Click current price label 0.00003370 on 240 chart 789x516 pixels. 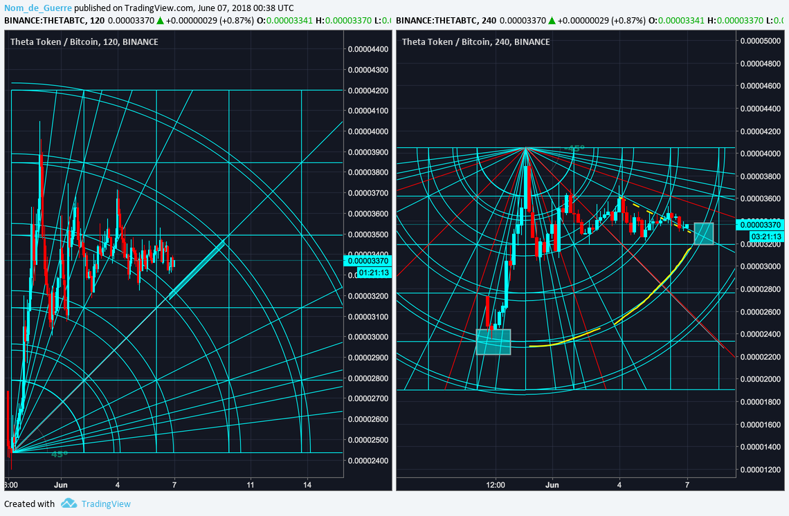(x=761, y=224)
